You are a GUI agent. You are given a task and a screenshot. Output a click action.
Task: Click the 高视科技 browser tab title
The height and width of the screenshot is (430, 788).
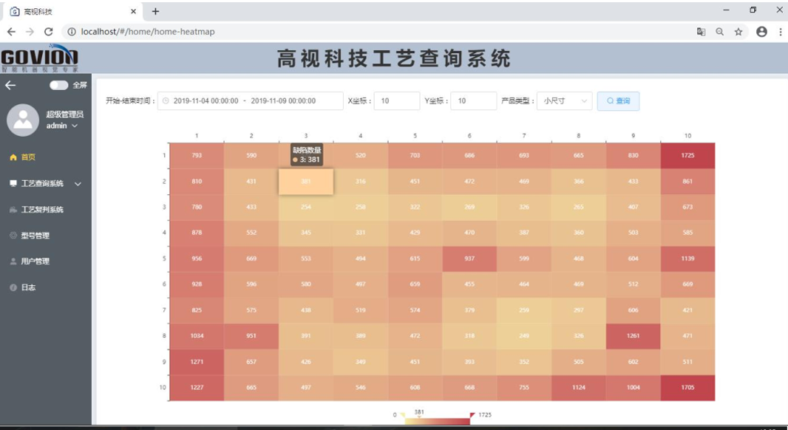click(38, 11)
